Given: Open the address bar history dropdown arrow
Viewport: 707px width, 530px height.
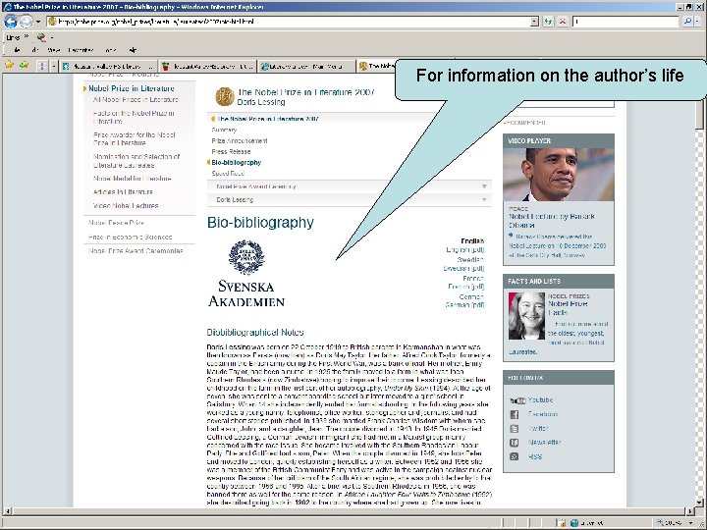Looking at the screenshot, I should tap(534, 22).
